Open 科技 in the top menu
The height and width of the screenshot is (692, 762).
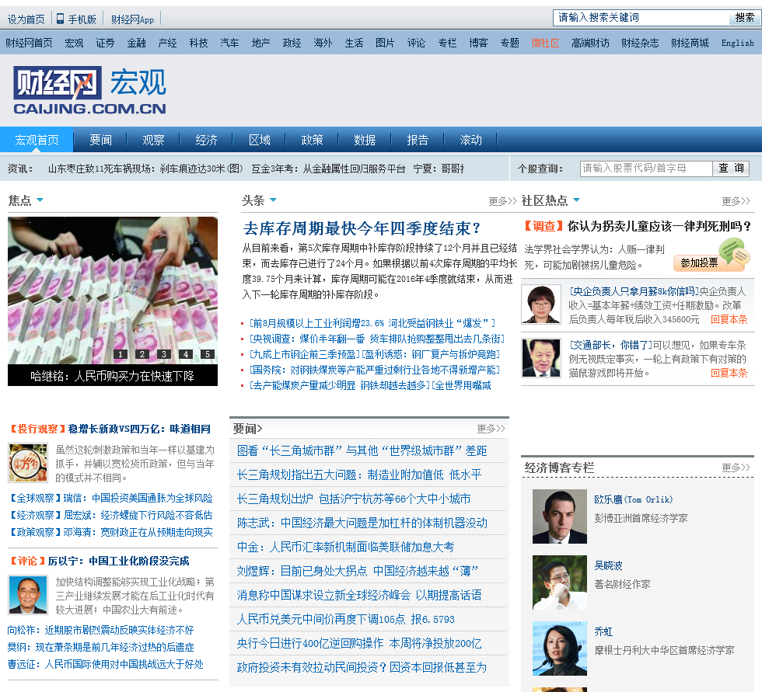click(x=199, y=43)
